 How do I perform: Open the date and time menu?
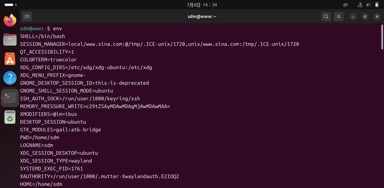[202, 5]
